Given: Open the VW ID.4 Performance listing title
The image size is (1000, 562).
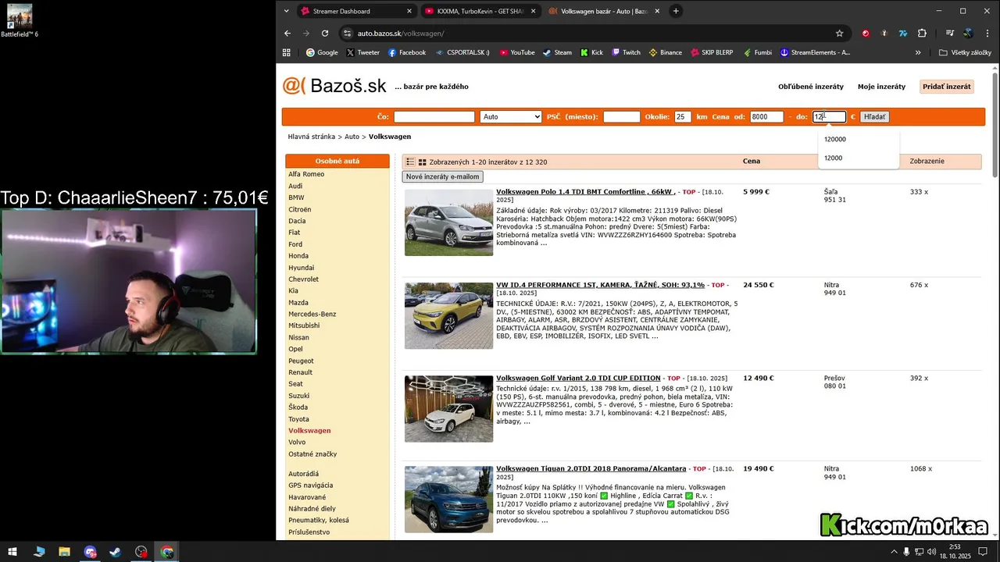Looking at the screenshot, I should pos(600,285).
